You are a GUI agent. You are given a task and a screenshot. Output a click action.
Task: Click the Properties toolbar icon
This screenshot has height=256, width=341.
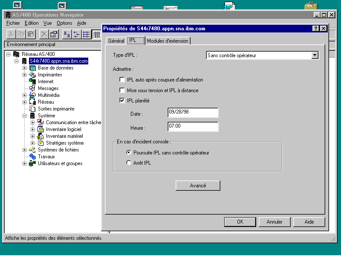click(x=54, y=35)
